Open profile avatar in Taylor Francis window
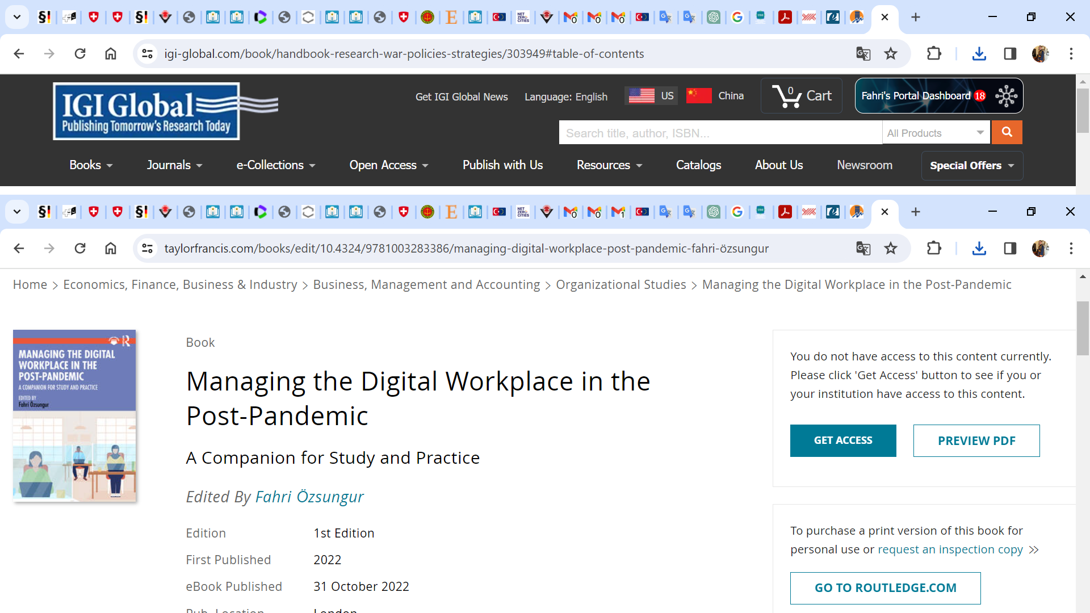The height and width of the screenshot is (613, 1090). (x=1041, y=248)
